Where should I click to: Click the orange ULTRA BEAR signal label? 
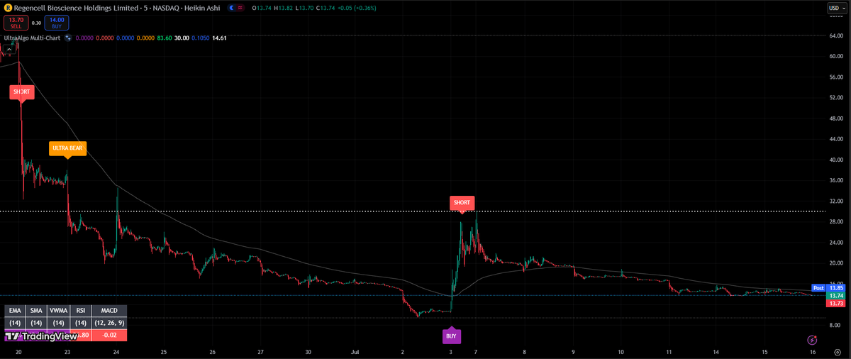pos(67,148)
